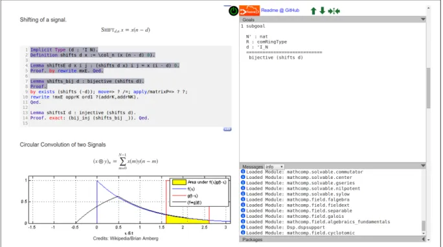Open the Messages level 'info' dropdown
Image resolution: width=443 pixels, height=247 pixels.
(275, 167)
